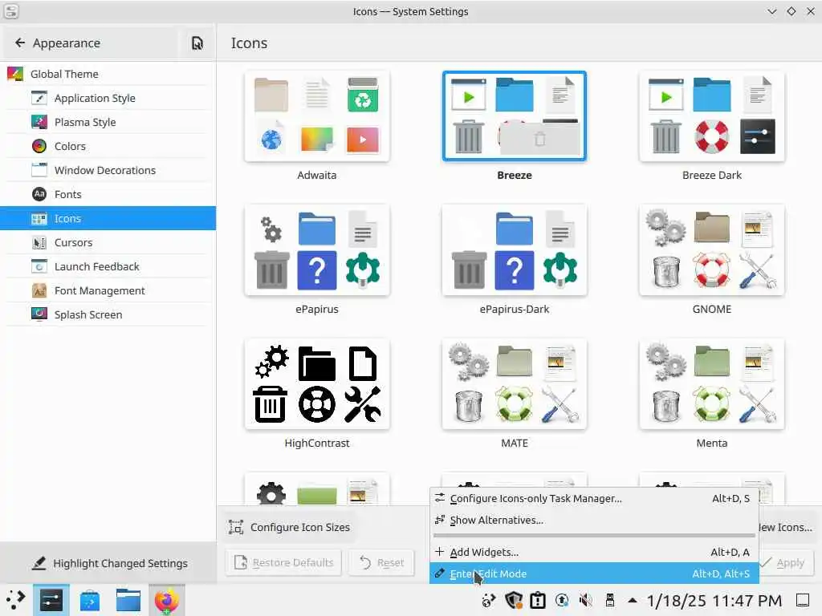Click the muted volume tray icon
This screenshot has width=822, height=616.
coord(585,600)
